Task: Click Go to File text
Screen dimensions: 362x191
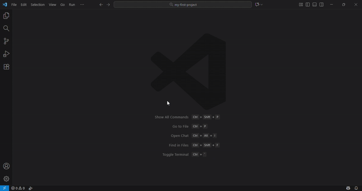Action: [181, 126]
